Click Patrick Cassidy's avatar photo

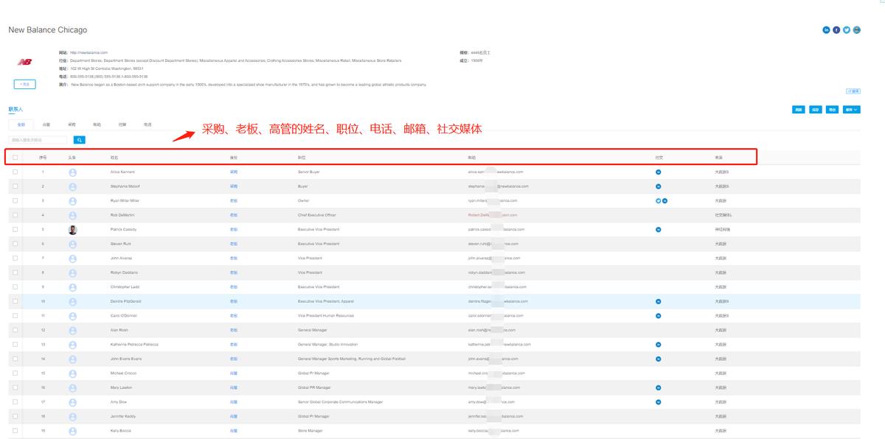72,230
